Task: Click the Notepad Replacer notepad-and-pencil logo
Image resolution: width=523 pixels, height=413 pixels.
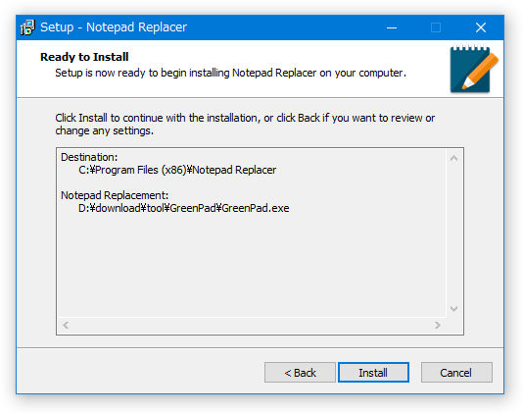Action: pos(474,68)
